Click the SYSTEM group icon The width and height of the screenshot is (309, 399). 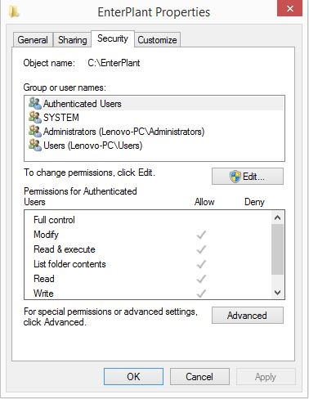pos(35,118)
